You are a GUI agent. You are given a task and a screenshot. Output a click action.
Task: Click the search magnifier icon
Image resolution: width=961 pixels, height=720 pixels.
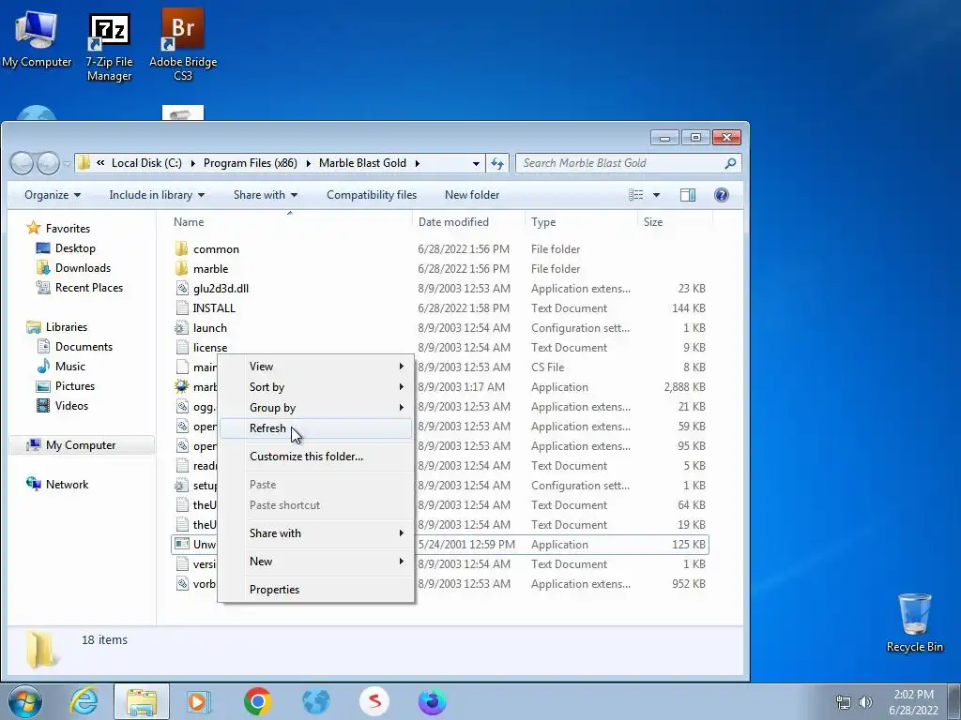click(x=730, y=163)
